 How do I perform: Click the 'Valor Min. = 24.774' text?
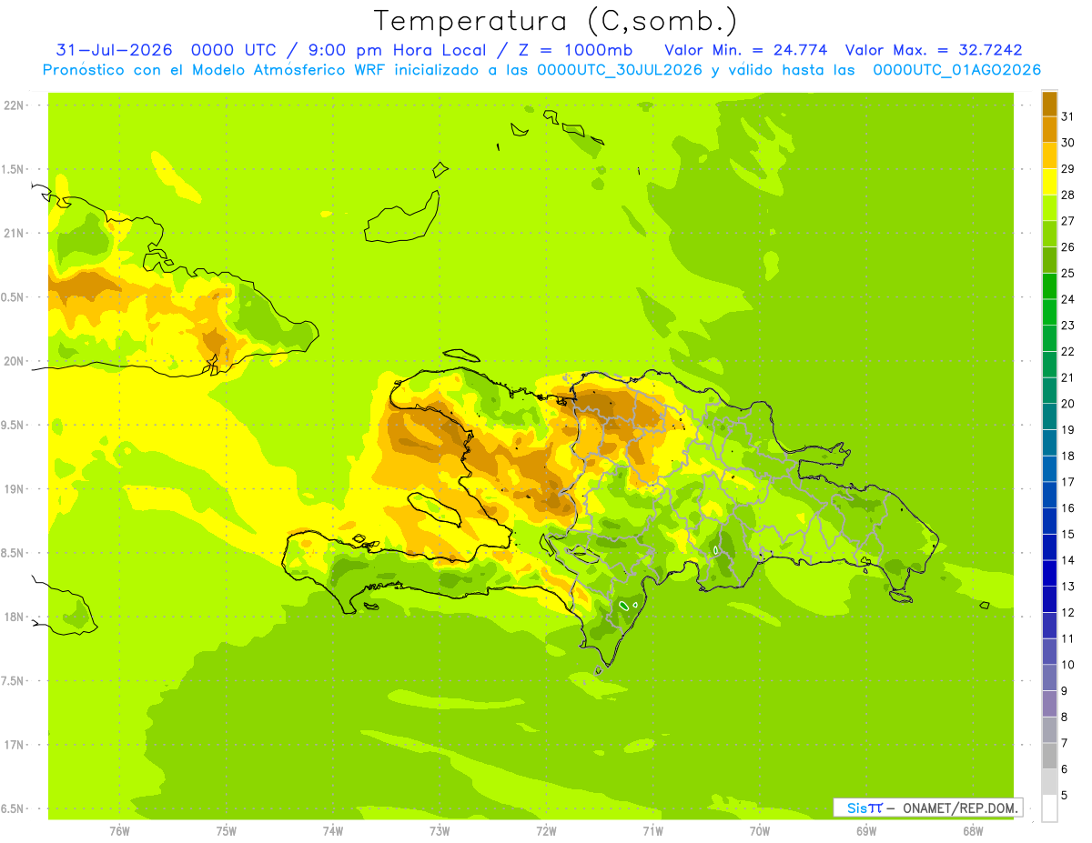746,49
